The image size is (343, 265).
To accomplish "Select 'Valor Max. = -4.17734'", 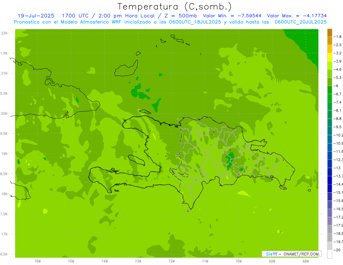I will pos(297,16).
